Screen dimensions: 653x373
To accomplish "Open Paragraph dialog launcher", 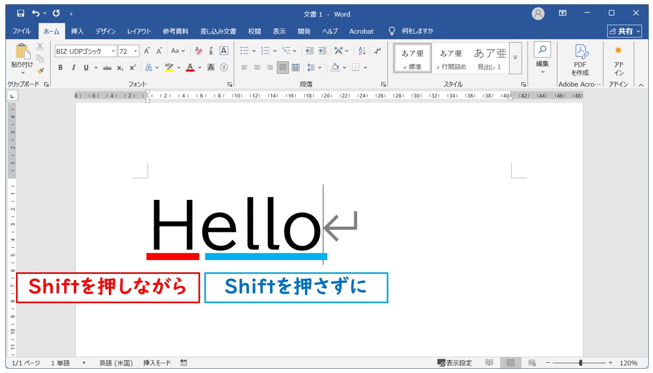I will tap(383, 85).
